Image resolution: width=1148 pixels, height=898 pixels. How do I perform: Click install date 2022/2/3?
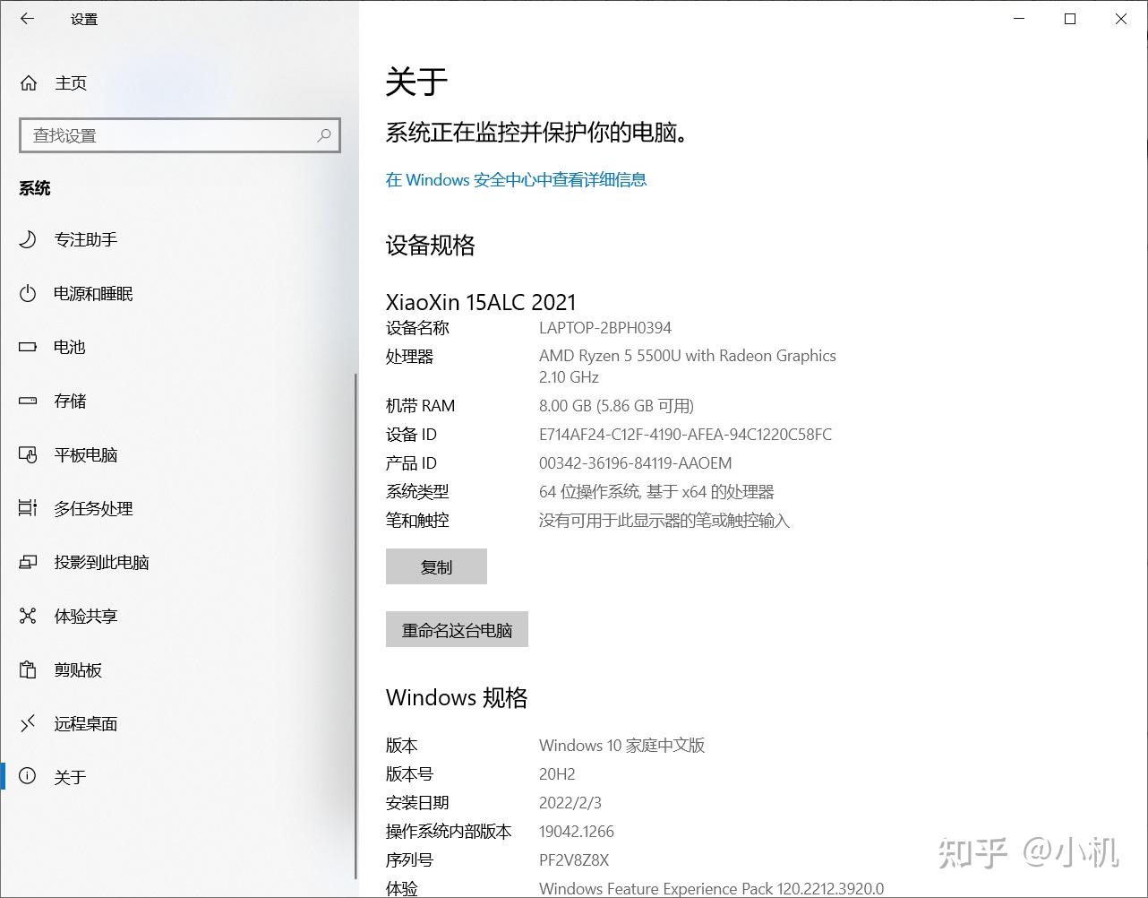[570, 803]
